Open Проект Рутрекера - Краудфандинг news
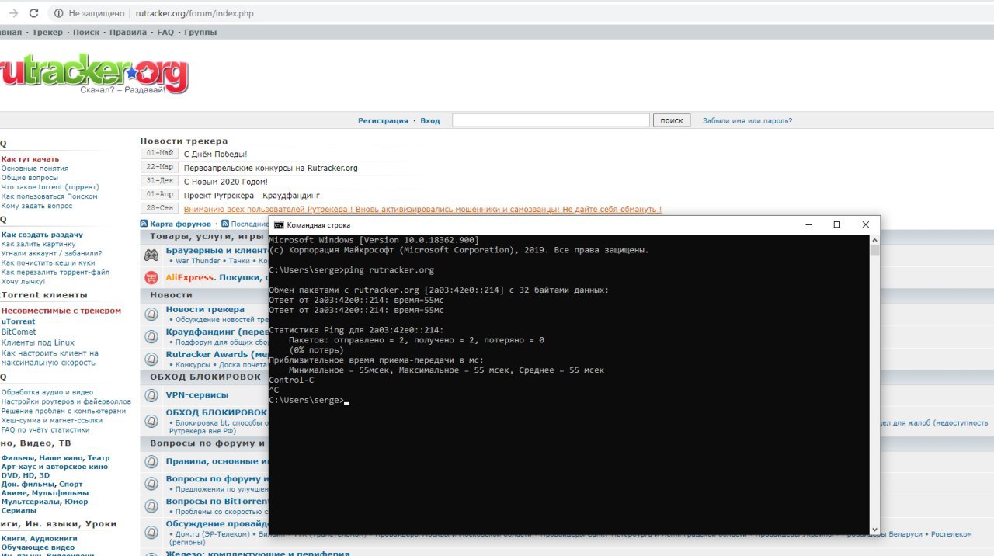This screenshot has width=994, height=556. click(x=252, y=196)
